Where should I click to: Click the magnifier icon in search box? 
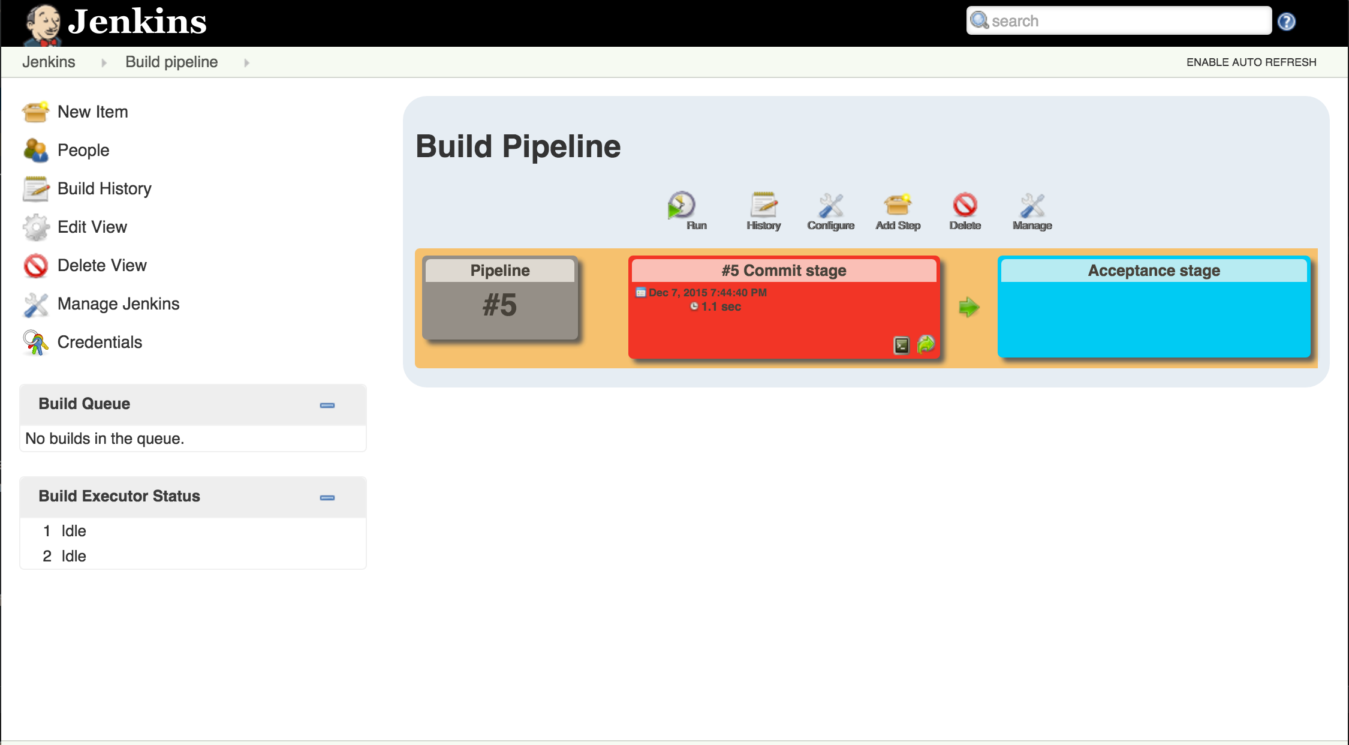coord(979,20)
